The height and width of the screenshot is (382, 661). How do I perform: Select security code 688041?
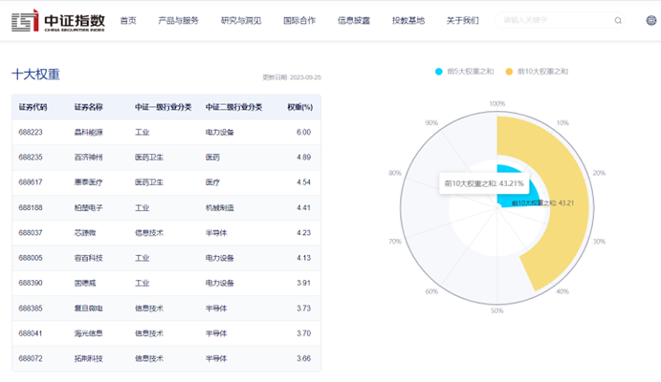31,333
